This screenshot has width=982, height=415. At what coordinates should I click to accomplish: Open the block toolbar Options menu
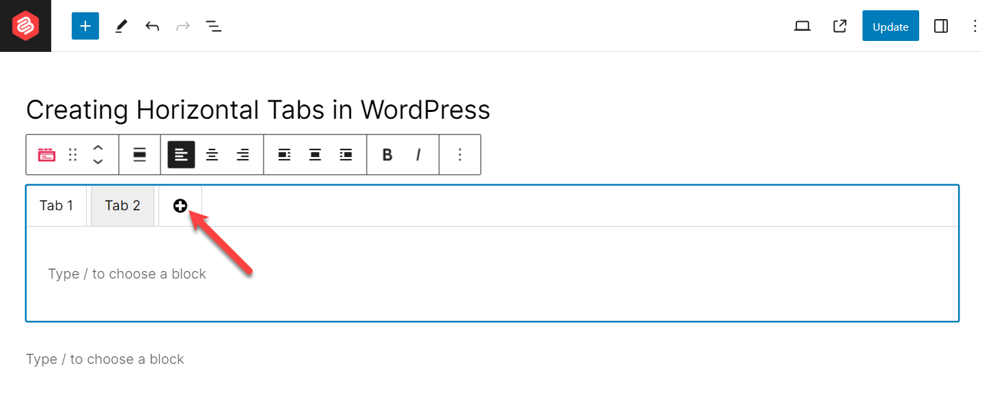pyautogui.click(x=460, y=155)
